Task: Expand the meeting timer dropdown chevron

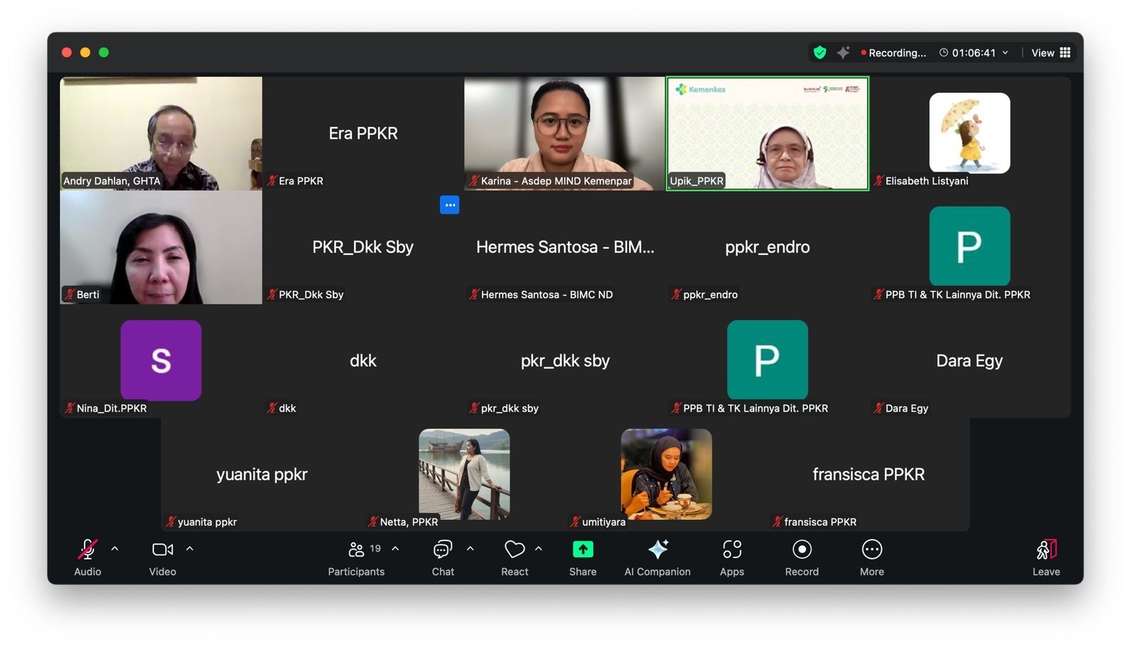Action: 1005,52
